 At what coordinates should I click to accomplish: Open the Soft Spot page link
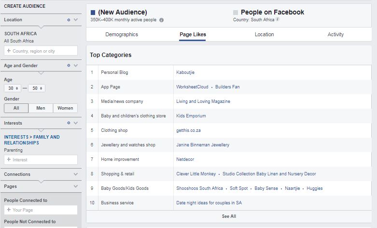[238, 188]
